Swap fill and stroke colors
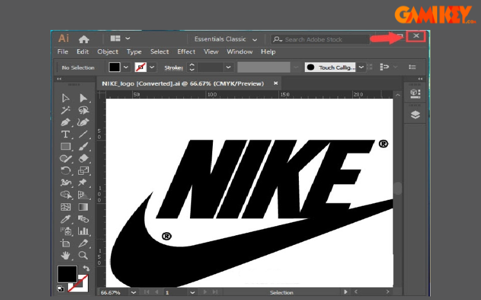This screenshot has width=481, height=300. coord(86,268)
